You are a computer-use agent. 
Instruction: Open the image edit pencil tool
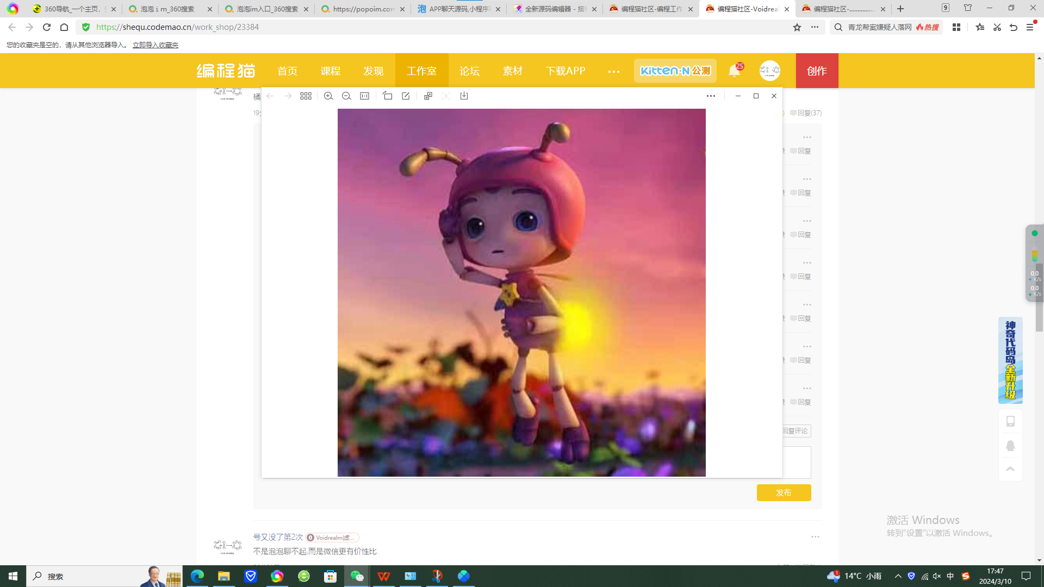tap(406, 96)
